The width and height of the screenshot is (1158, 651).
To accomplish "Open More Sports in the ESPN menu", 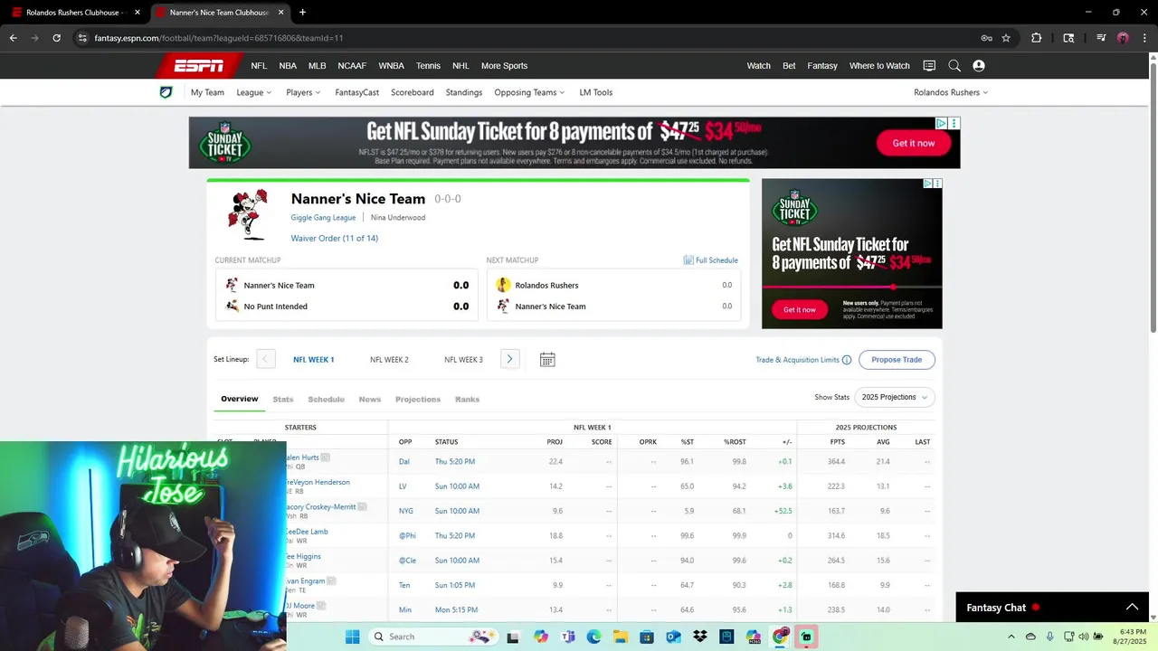I will [x=504, y=66].
